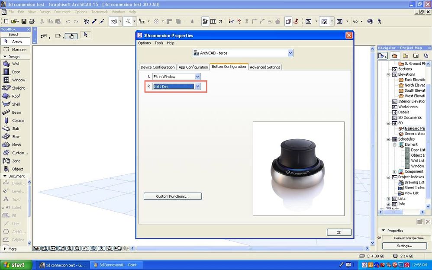Viewport: 432px width, 270px height.
Task: Expand the More section in ToolBox
Action: click(5, 249)
